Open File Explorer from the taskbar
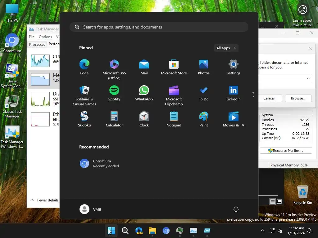318x238 pixels. tap(152, 231)
